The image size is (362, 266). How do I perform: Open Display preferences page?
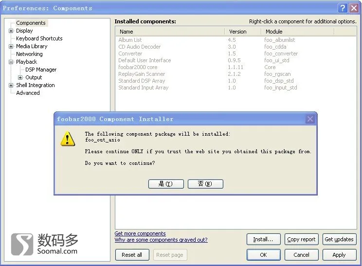tap(24, 31)
